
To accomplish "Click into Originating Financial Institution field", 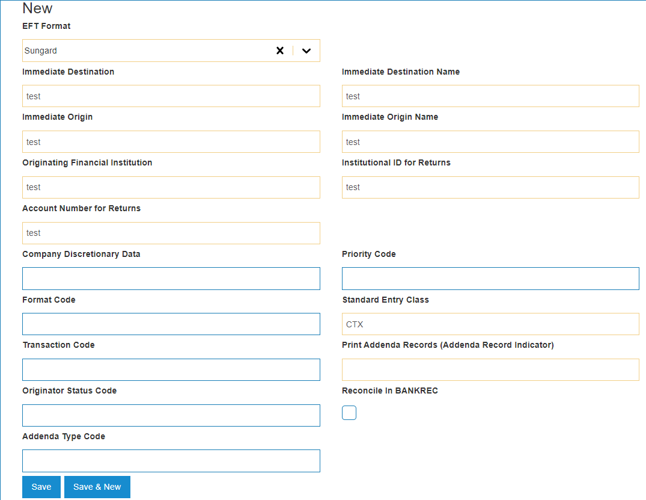I will (x=171, y=187).
